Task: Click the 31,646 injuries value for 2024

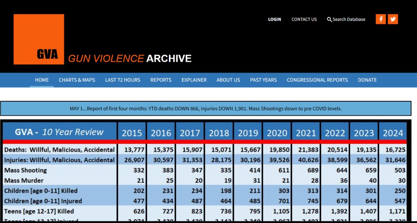Action: [395, 160]
